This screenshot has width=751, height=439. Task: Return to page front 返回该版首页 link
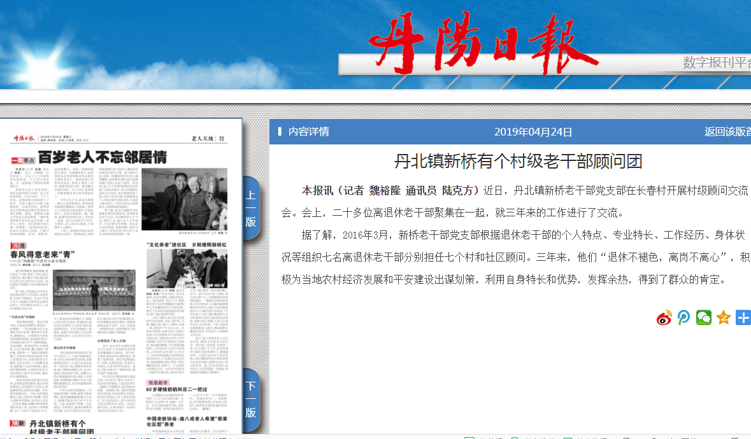pos(727,132)
